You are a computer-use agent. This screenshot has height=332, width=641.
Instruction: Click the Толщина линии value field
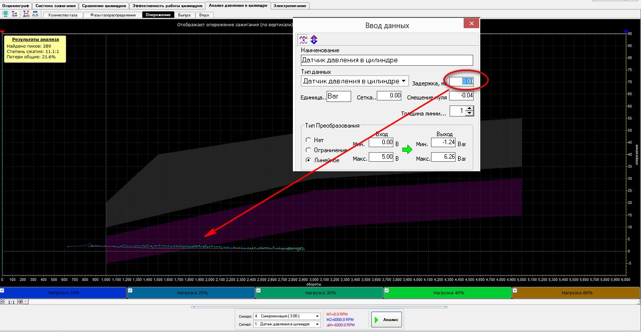457,111
